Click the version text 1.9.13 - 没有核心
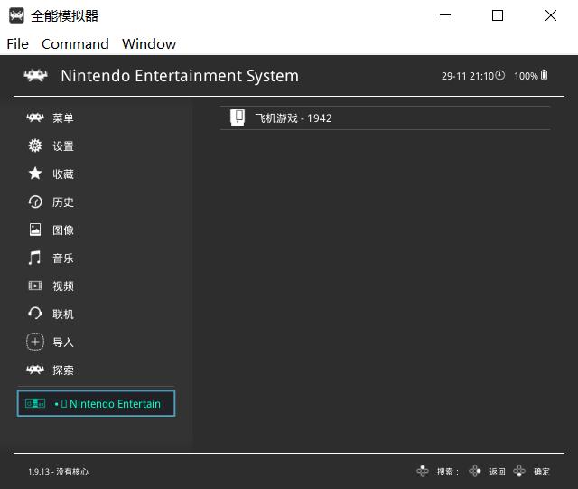The height and width of the screenshot is (489, 578). click(58, 472)
